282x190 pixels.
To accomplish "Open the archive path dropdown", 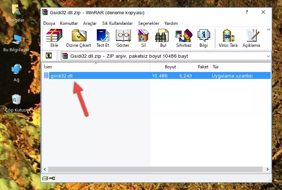I will click(x=268, y=56).
